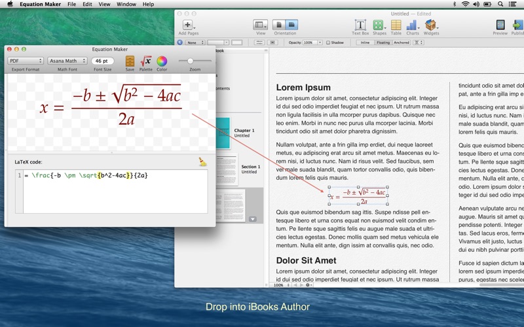Viewport: 524px width, 327px height.
Task: Enable the Shadow checkbox
Action: click(328, 43)
